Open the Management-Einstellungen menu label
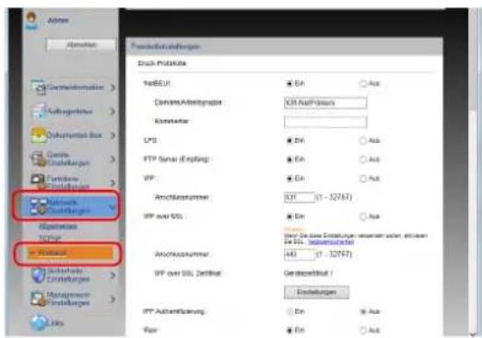The width and height of the screenshot is (482, 338). coord(68,298)
